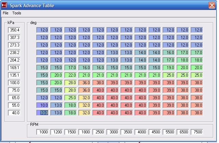Select the 13.0 cell at 3000 RPM, 238.2 kPa

[113, 53]
